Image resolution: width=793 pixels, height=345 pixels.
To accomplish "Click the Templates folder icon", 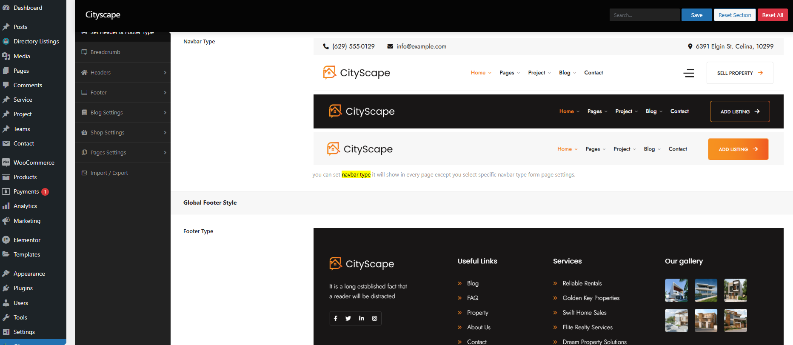I will 6,254.
